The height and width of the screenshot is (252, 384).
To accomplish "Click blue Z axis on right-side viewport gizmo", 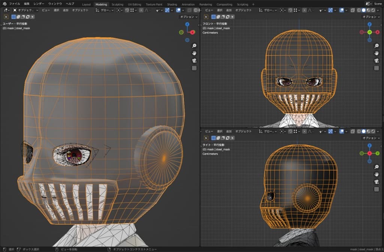I will (369, 145).
